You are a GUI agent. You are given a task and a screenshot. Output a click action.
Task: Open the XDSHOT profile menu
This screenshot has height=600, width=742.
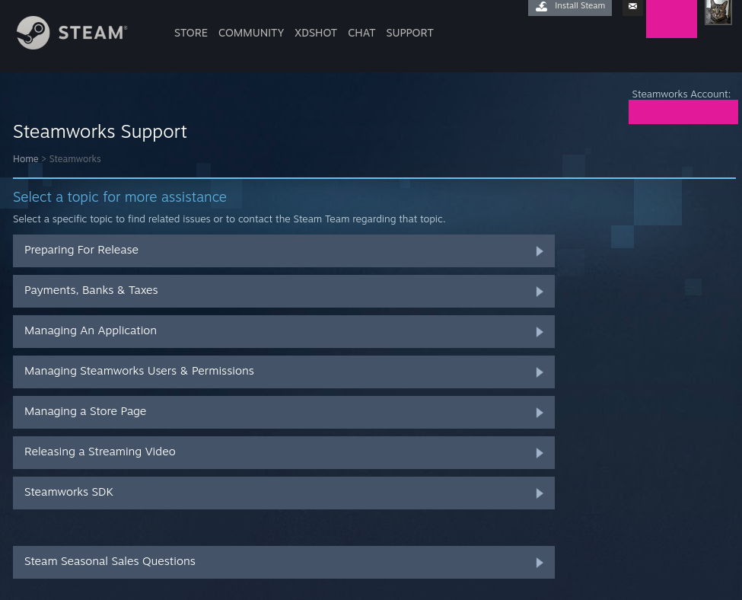[x=316, y=34]
